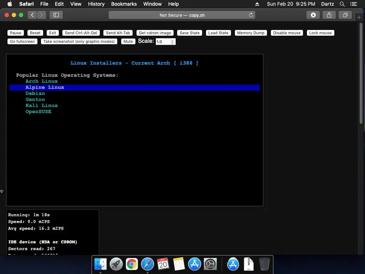365x274 pixels.
Task: Select the highlighted Alpine Linux entry
Action: (x=135, y=87)
